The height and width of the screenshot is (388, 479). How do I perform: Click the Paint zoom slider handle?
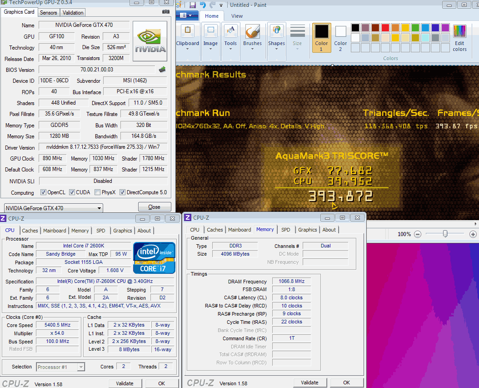[445, 234]
